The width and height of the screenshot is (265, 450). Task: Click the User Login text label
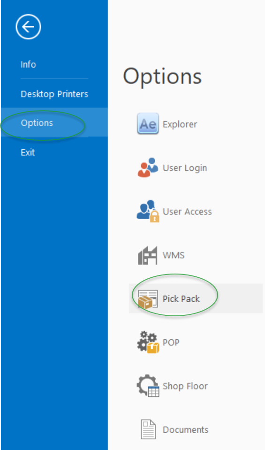[x=185, y=168]
